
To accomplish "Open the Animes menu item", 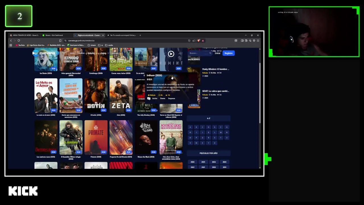I will (115, 53).
